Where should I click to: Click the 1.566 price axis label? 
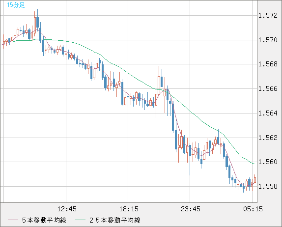(x=268, y=88)
